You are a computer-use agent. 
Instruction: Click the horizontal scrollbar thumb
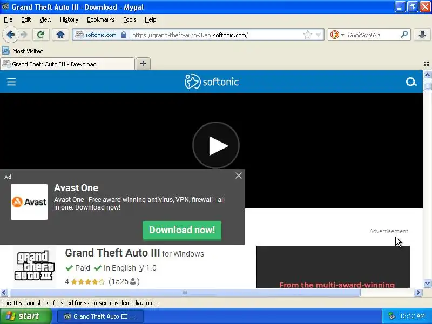coord(185,292)
